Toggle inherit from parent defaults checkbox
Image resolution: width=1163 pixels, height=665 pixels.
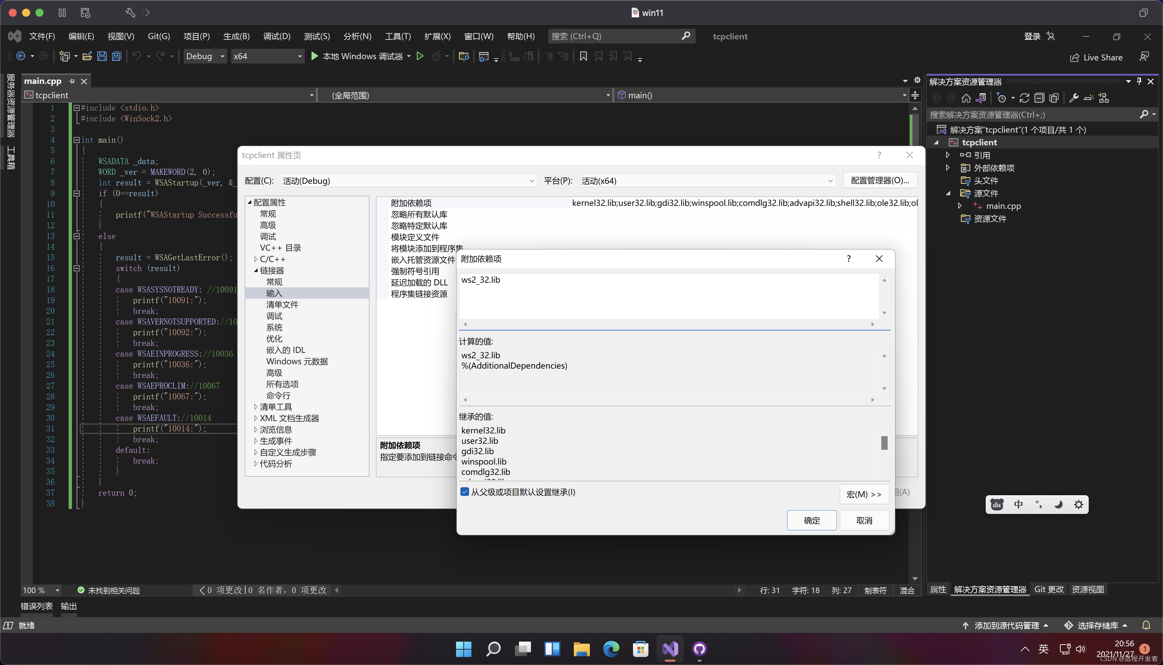pos(464,492)
